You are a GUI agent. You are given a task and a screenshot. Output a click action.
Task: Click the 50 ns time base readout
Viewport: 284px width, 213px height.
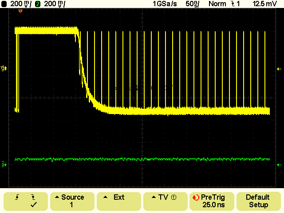(192, 4)
